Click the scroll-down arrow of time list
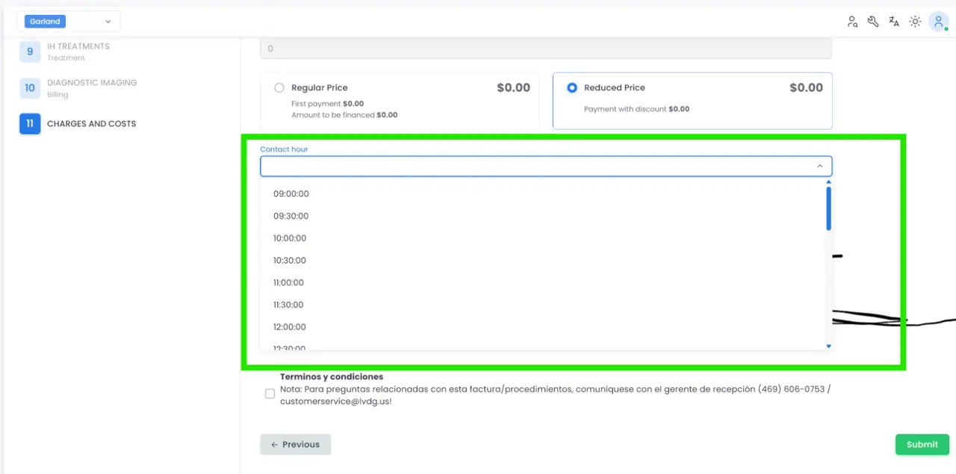This screenshot has height=474, width=956. pos(828,346)
